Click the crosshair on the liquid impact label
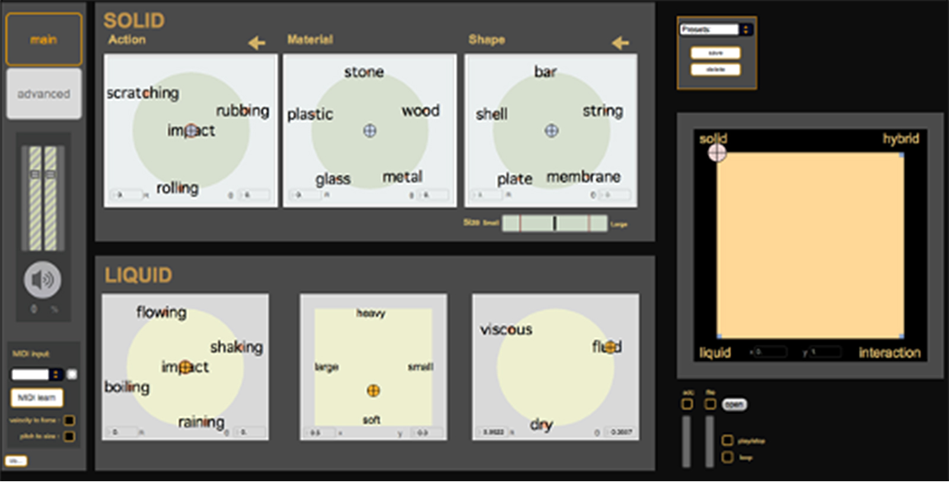The width and height of the screenshot is (949, 483). tap(185, 367)
